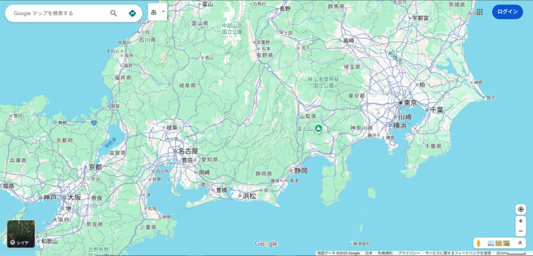Viewport: 533px width, 256px height.
Task: Click the 日本 footer link
Action: pyautogui.click(x=369, y=253)
